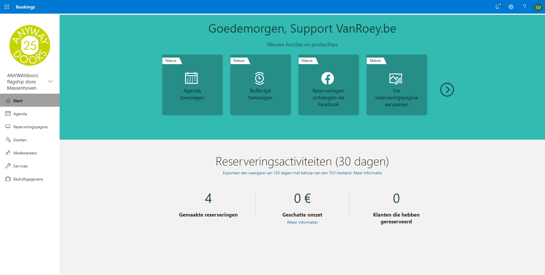Screen dimensions: 545x275
Task: Click Meer informatie next to TSV-bestand
Action: pos(368,173)
